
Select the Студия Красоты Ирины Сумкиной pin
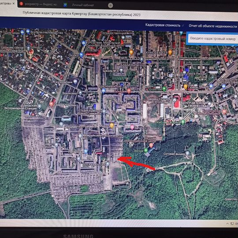104,112
